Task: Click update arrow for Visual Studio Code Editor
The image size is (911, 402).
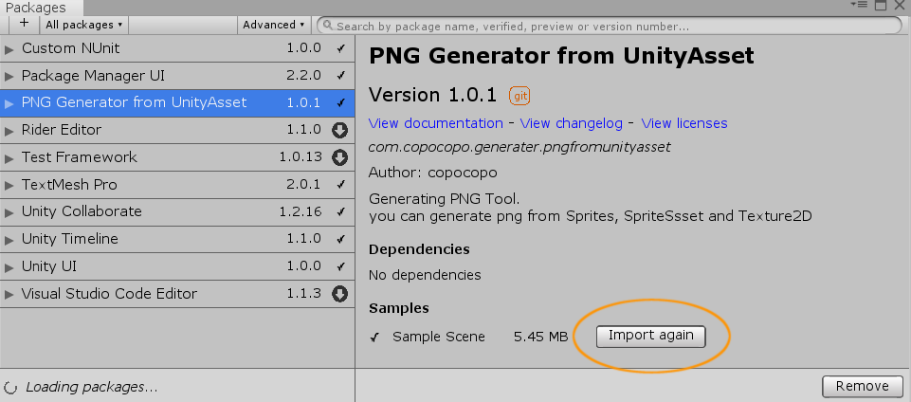Action: 340,294
